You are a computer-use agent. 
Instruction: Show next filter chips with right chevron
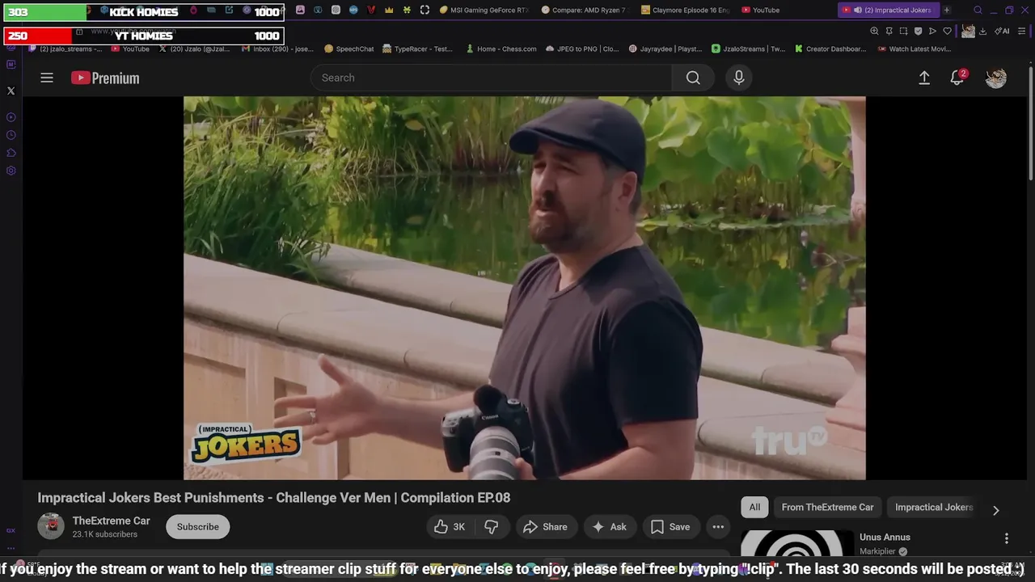[x=995, y=510]
